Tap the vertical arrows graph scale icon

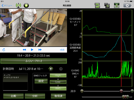(116, 5)
